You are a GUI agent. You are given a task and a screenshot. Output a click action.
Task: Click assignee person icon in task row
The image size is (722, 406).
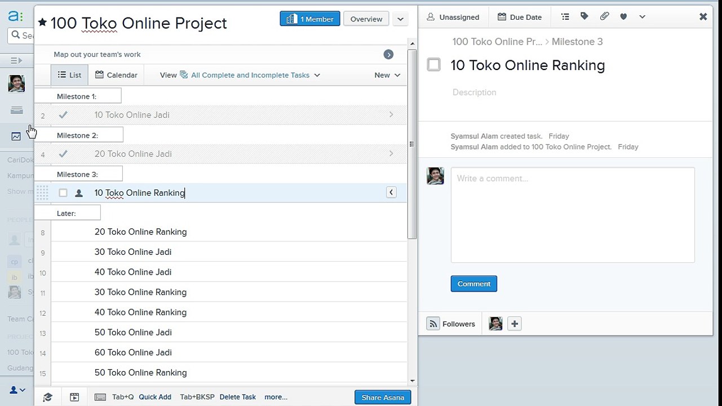click(79, 193)
